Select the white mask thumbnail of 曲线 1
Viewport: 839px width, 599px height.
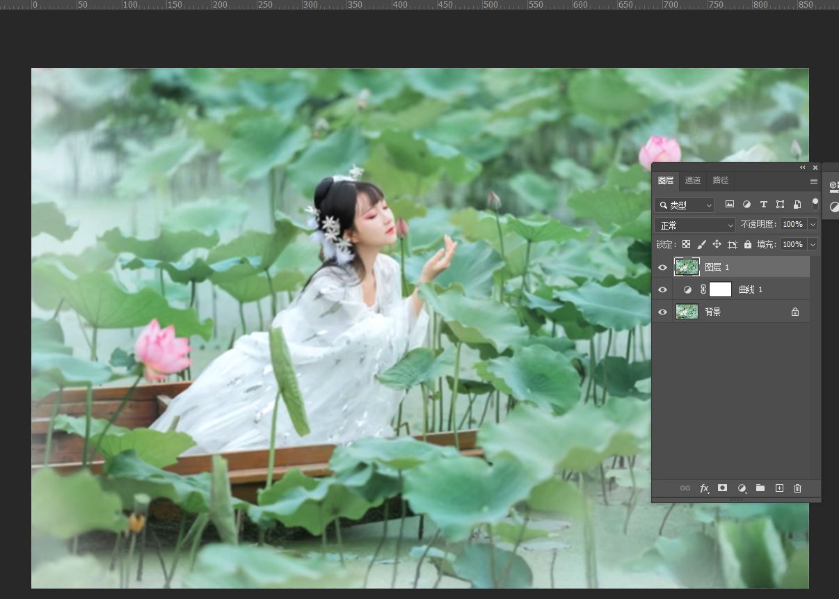(x=720, y=289)
